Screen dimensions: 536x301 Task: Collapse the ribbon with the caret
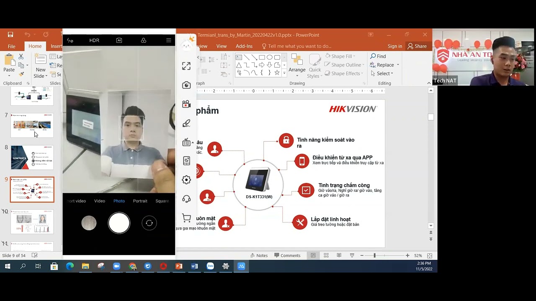click(429, 83)
